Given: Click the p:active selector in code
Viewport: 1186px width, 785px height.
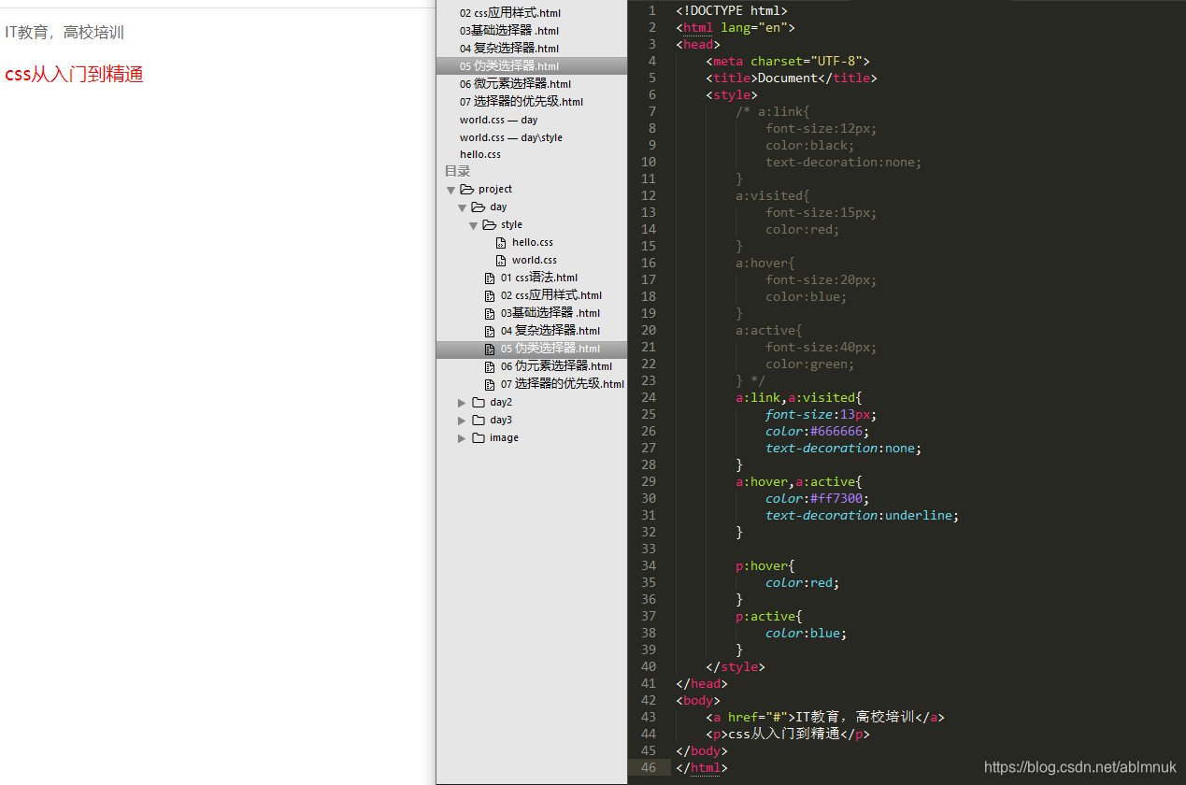Looking at the screenshot, I should tap(765, 616).
